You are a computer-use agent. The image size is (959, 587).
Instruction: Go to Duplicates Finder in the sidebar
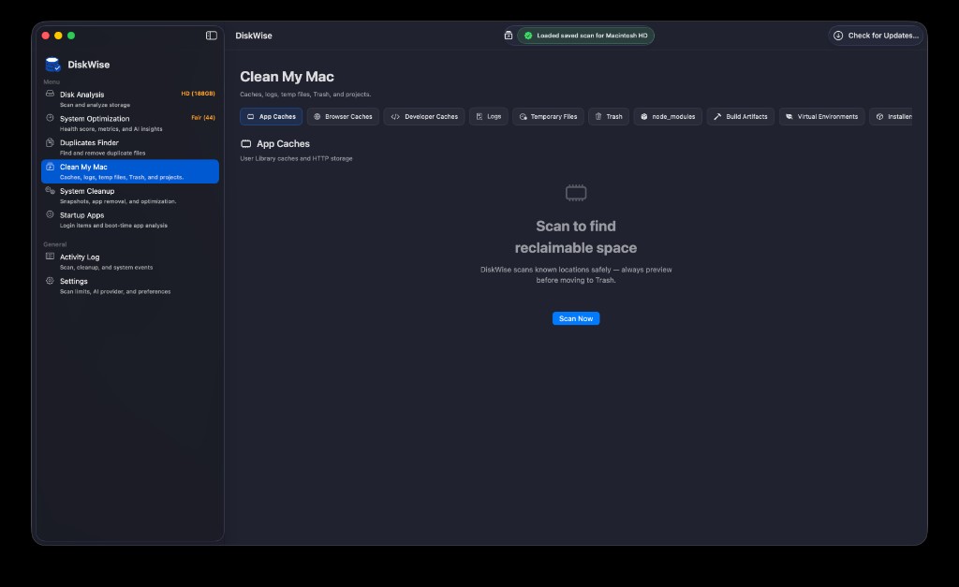[129, 147]
